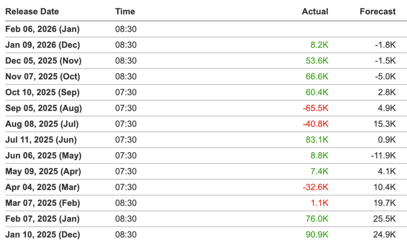407x240 pixels.
Task: Open the Dec 05, 2025 (Nov) release
Action: point(43,61)
